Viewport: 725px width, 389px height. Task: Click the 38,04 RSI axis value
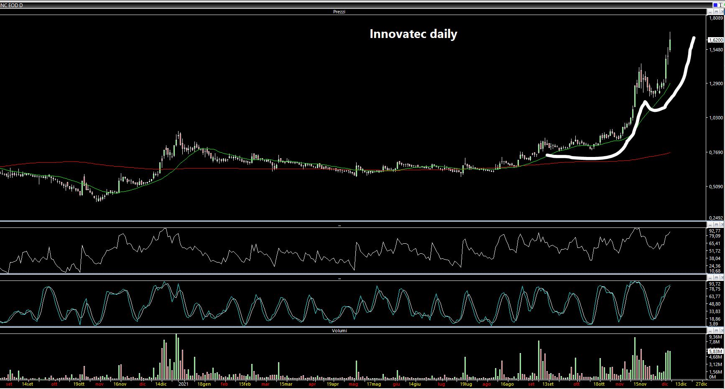(x=715, y=258)
